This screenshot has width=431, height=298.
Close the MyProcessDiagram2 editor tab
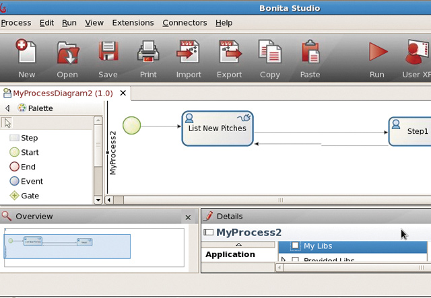tap(123, 93)
